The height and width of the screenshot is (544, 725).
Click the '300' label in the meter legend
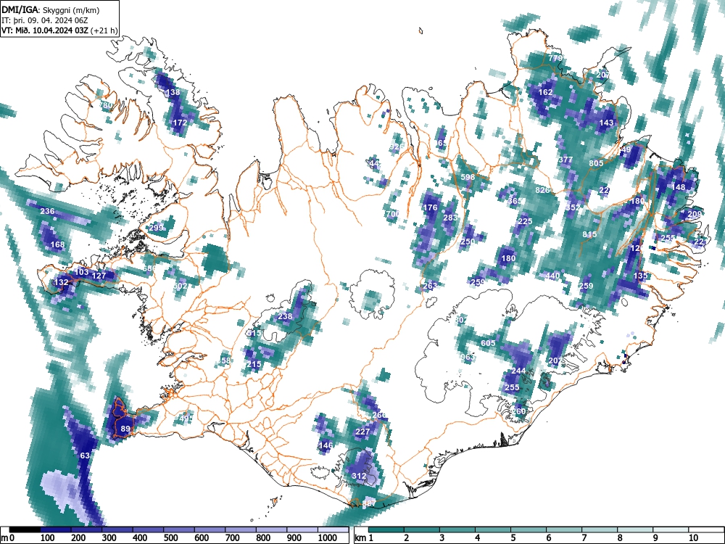109,538
